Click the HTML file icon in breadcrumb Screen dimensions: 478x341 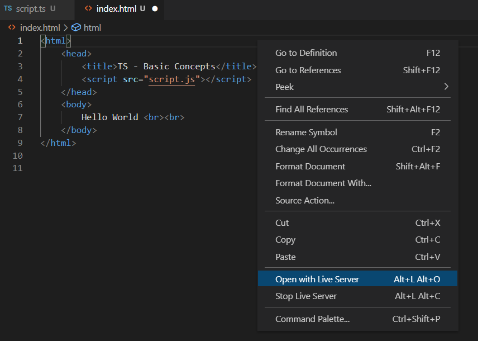[12, 27]
